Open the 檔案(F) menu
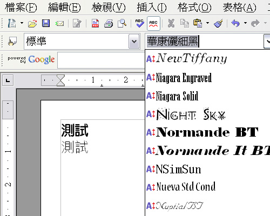 (21, 8)
